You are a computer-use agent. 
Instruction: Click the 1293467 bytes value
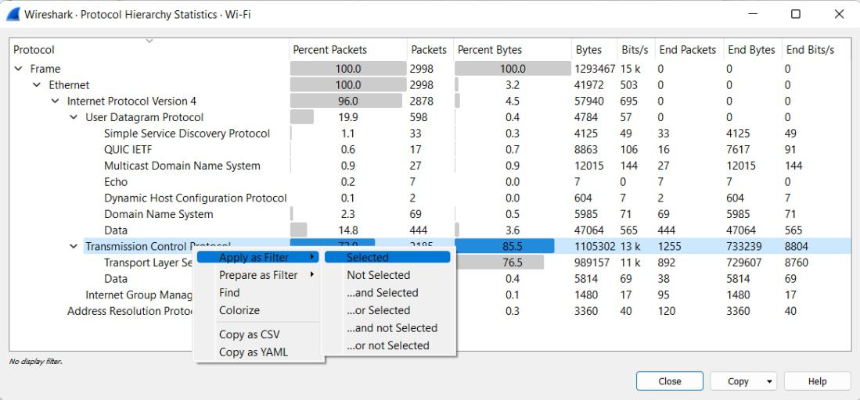tap(596, 69)
